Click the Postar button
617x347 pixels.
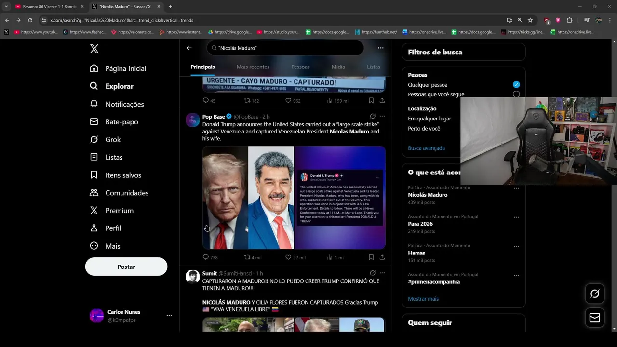click(126, 267)
